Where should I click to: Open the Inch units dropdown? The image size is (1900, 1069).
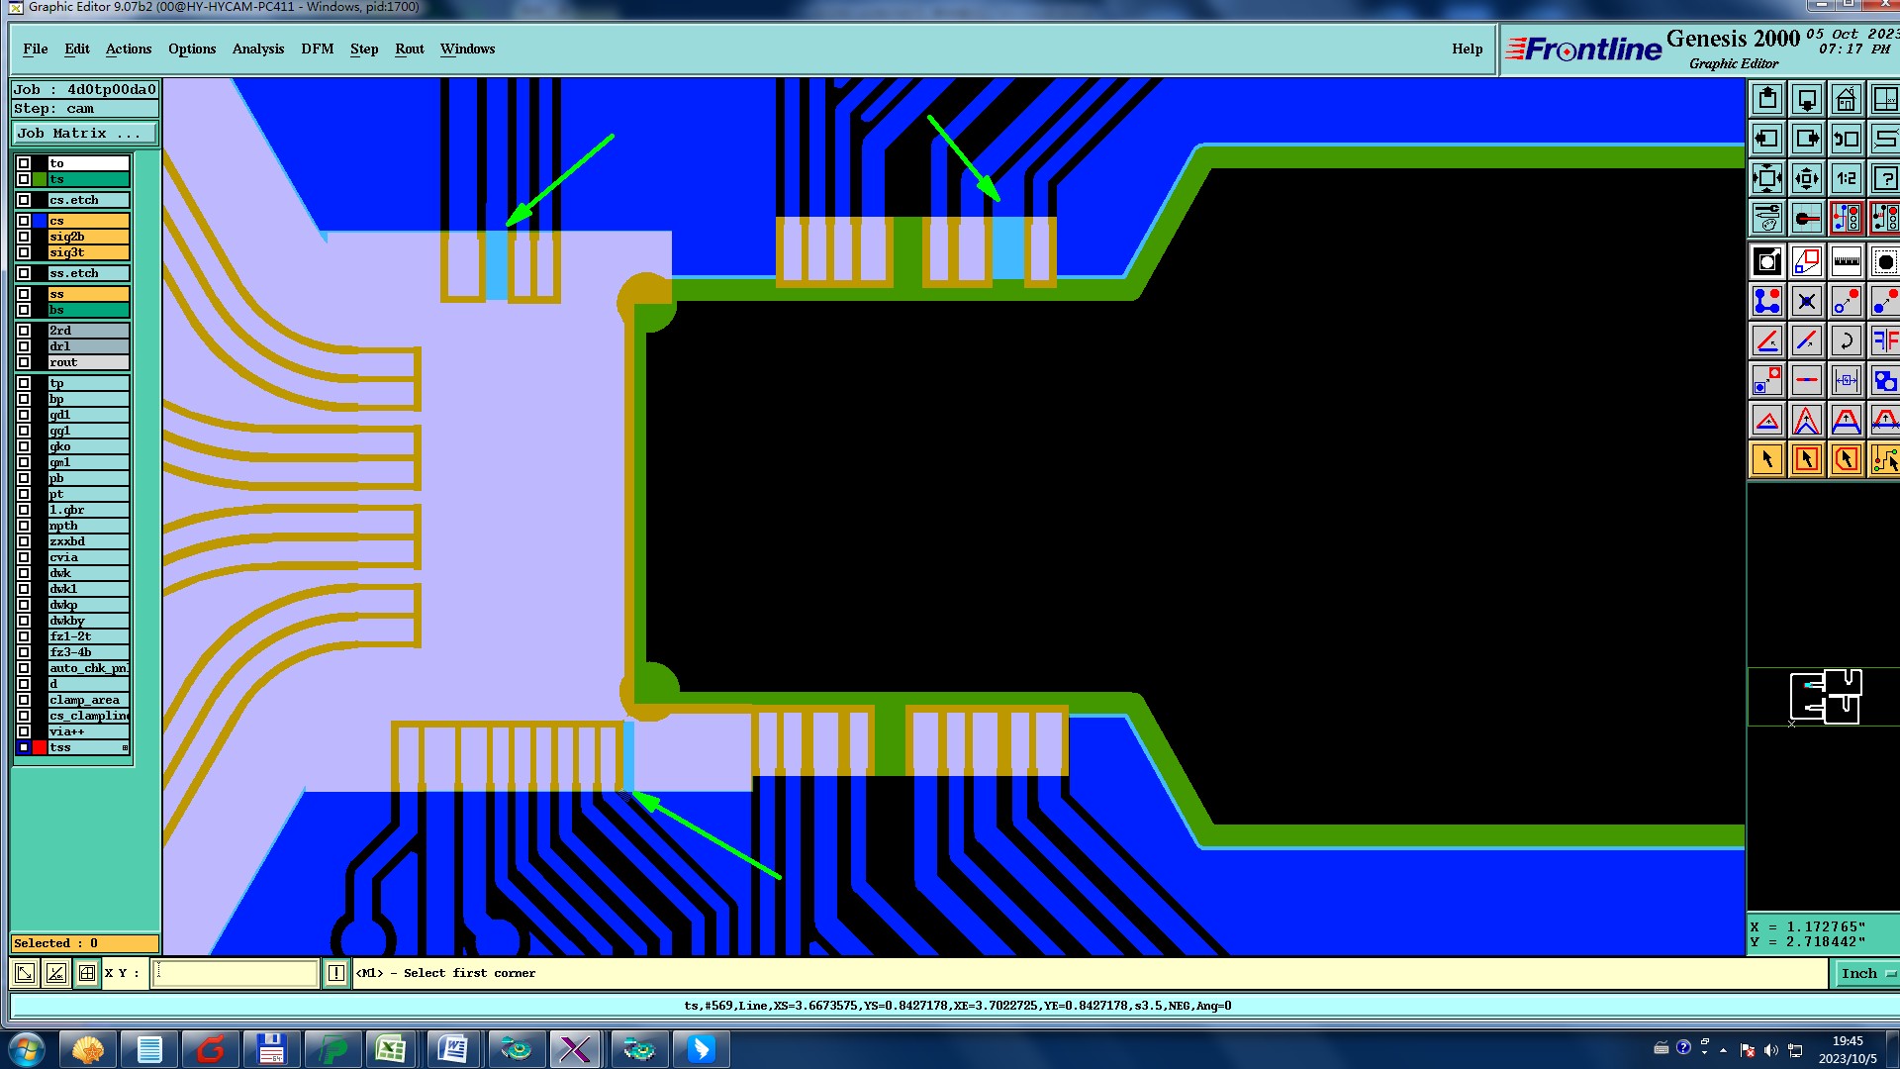point(1865,974)
